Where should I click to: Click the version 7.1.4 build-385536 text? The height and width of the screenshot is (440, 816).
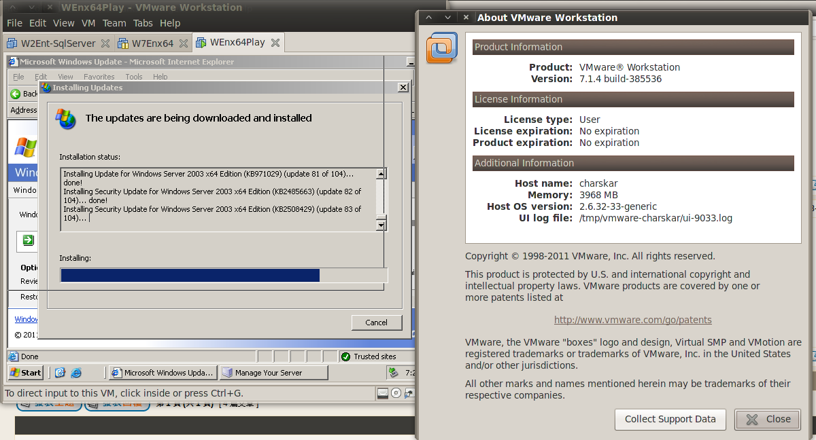620,79
